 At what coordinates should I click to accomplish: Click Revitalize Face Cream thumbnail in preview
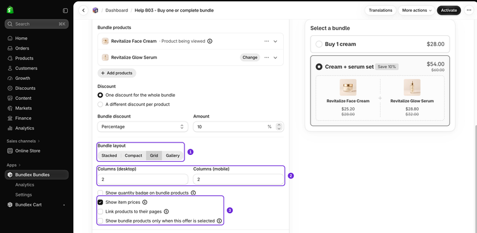(x=348, y=87)
